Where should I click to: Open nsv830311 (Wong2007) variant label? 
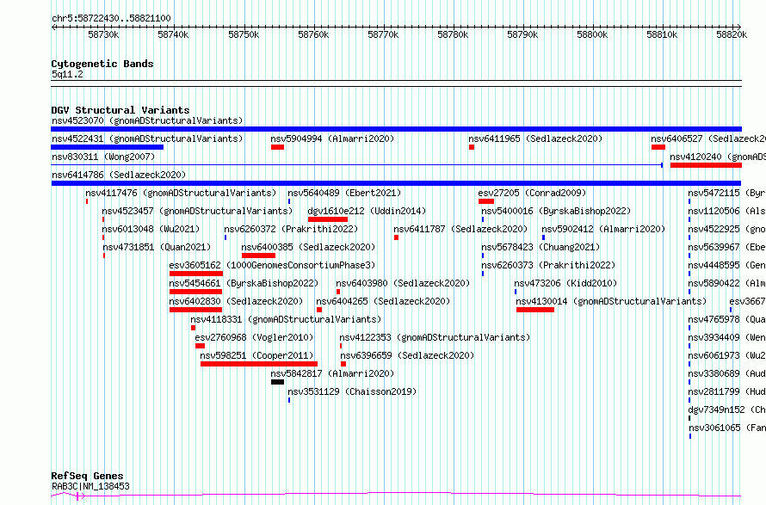[x=103, y=157]
